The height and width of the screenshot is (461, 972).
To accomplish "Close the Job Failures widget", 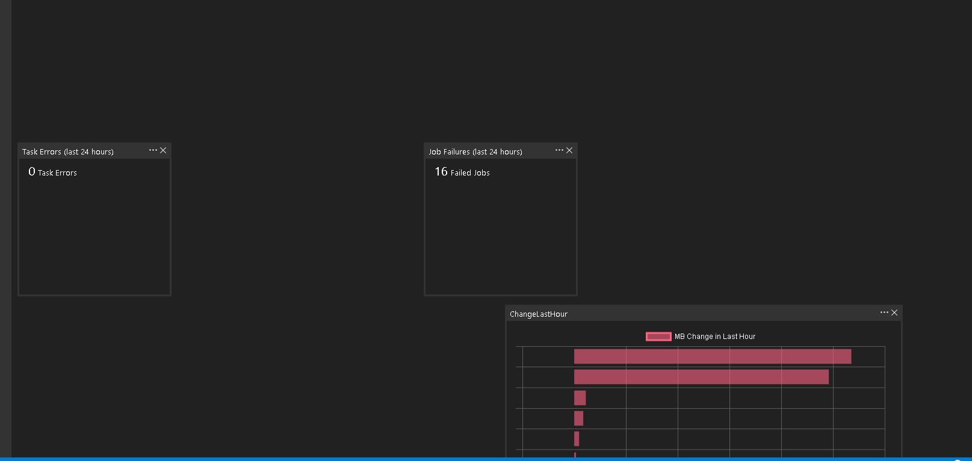I will [569, 150].
